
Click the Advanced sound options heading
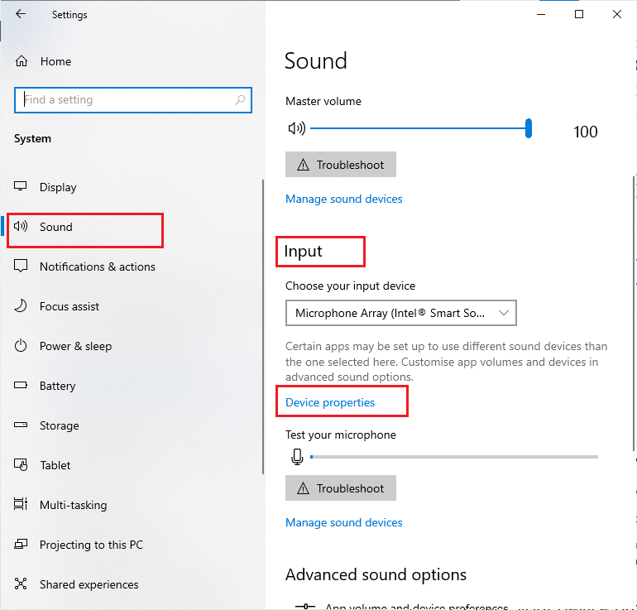tap(376, 574)
